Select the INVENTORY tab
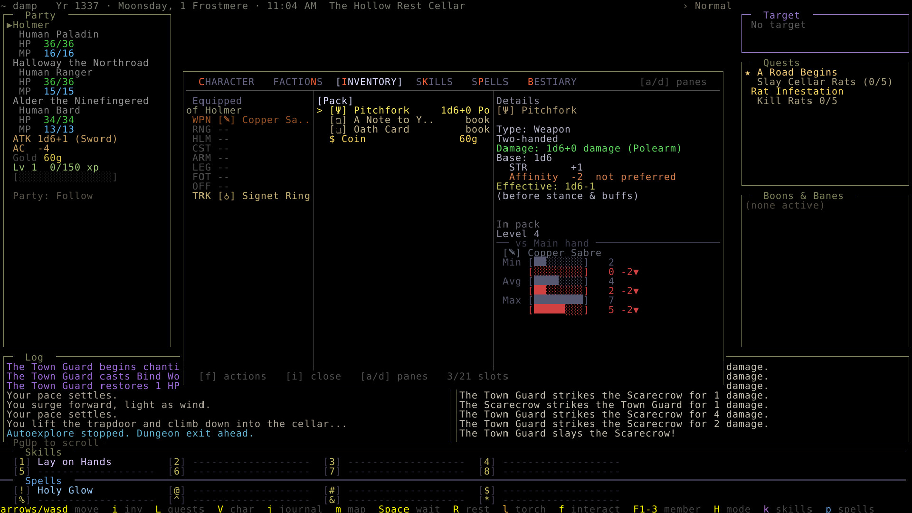This screenshot has width=912, height=513. [369, 82]
